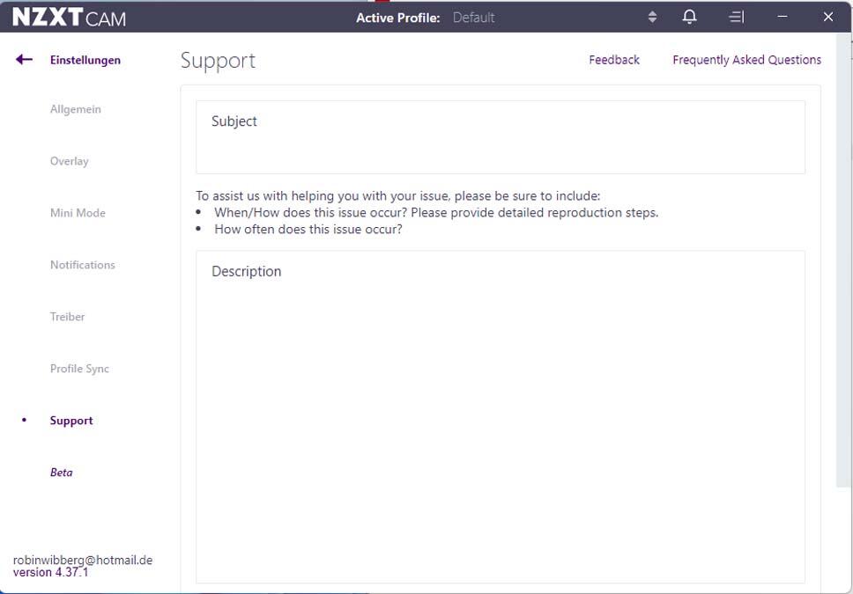Click the Default active profile name
The width and height of the screenshot is (853, 594).
click(473, 18)
